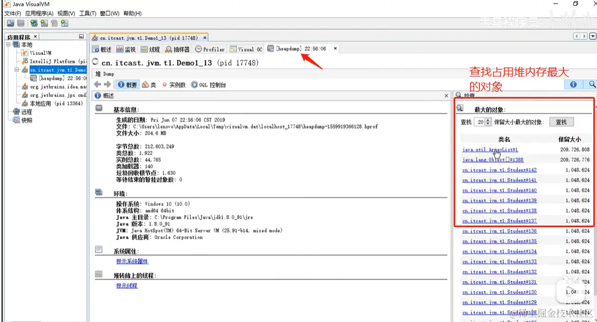Viewport: 597px width, 322px height.
Task: Open the 应用程序(A) menu
Action: 39,13
